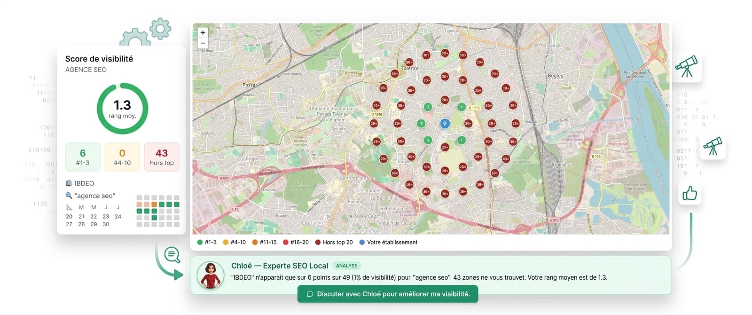Select calendar date 23
Viewport: 752px width, 315px height.
106,217
